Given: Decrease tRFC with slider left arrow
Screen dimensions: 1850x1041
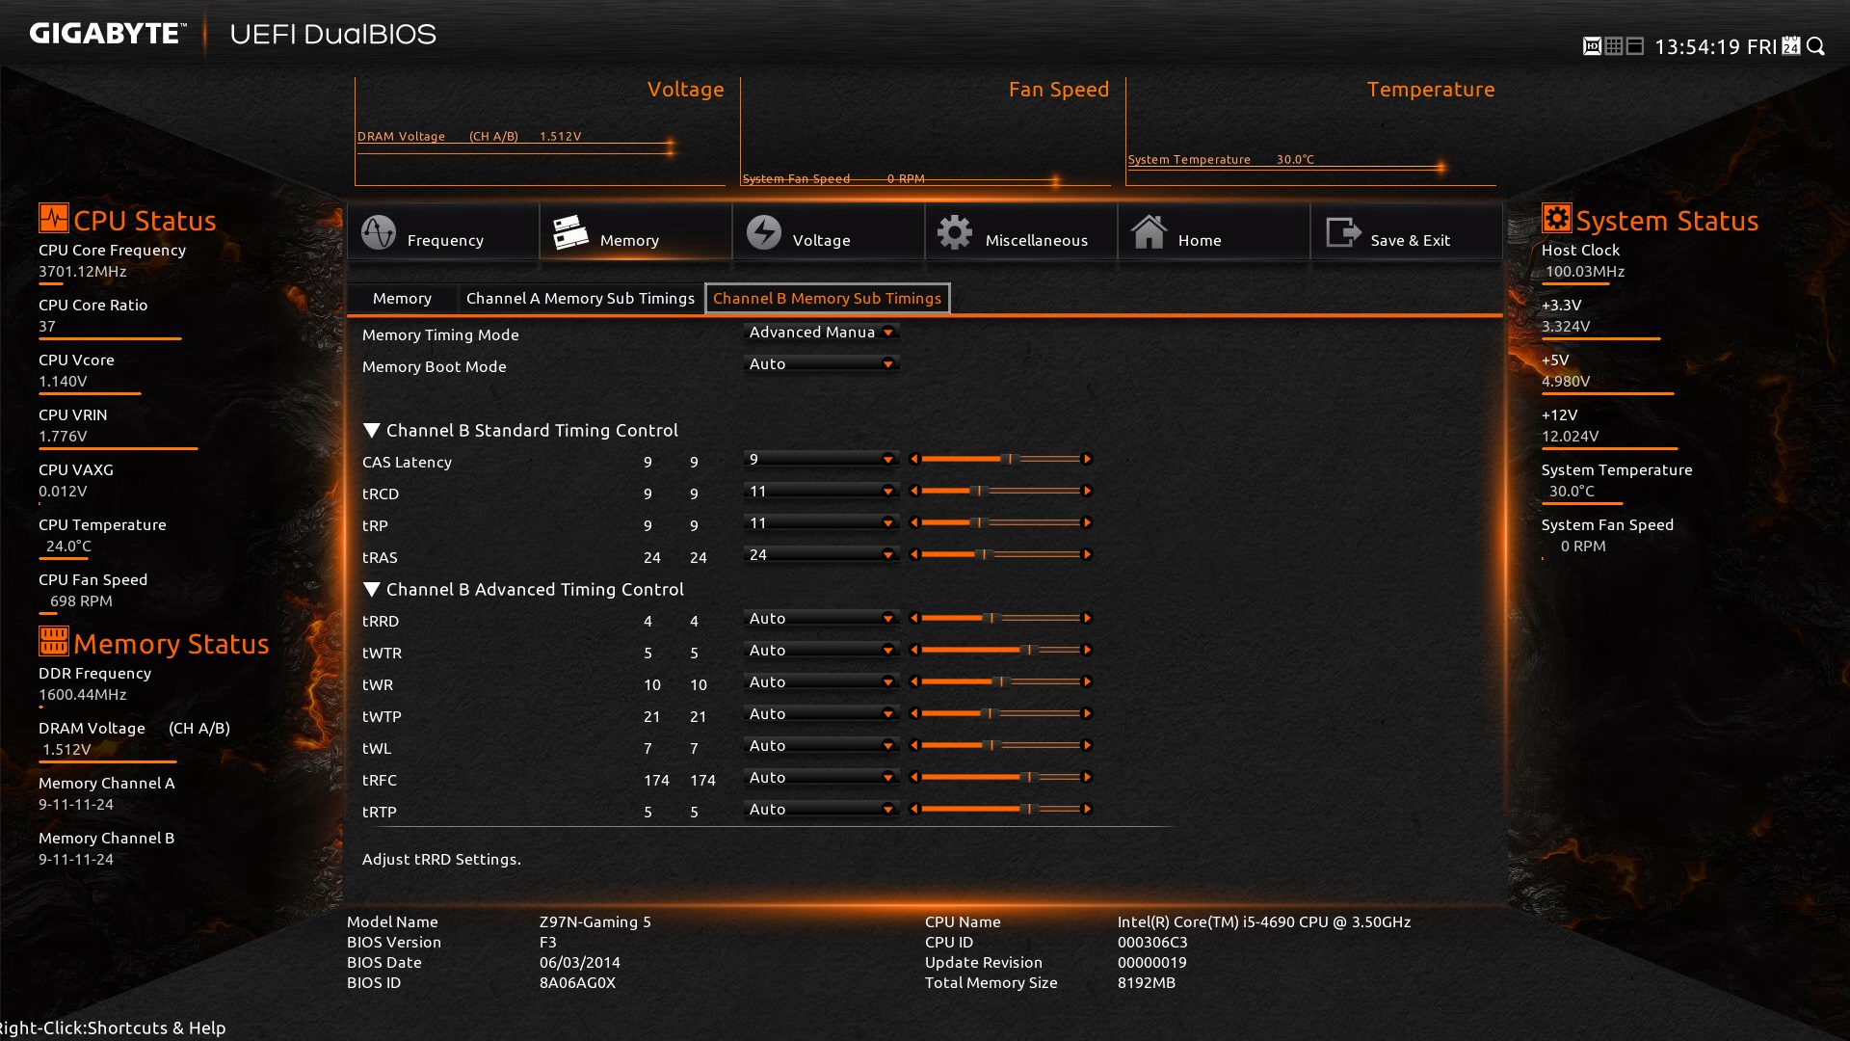Looking at the screenshot, I should tap(914, 777).
